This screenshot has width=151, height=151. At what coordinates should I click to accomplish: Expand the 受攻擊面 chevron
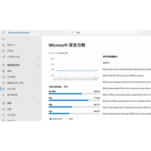click(38, 77)
